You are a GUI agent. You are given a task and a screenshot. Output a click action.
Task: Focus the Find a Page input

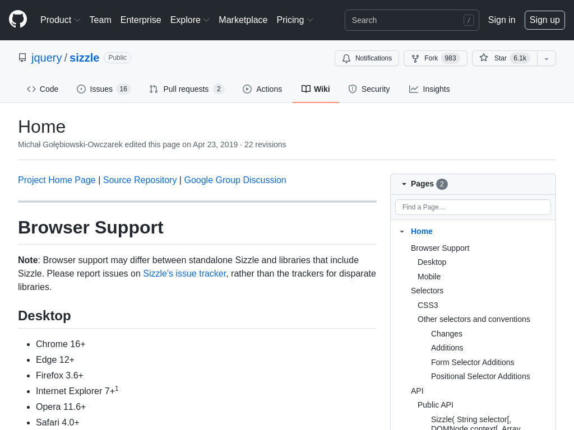click(473, 207)
